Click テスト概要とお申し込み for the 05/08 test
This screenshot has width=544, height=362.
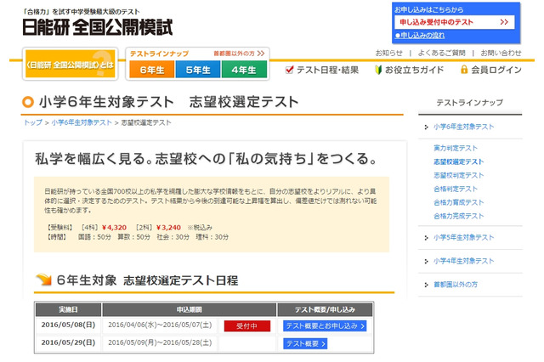tap(325, 326)
